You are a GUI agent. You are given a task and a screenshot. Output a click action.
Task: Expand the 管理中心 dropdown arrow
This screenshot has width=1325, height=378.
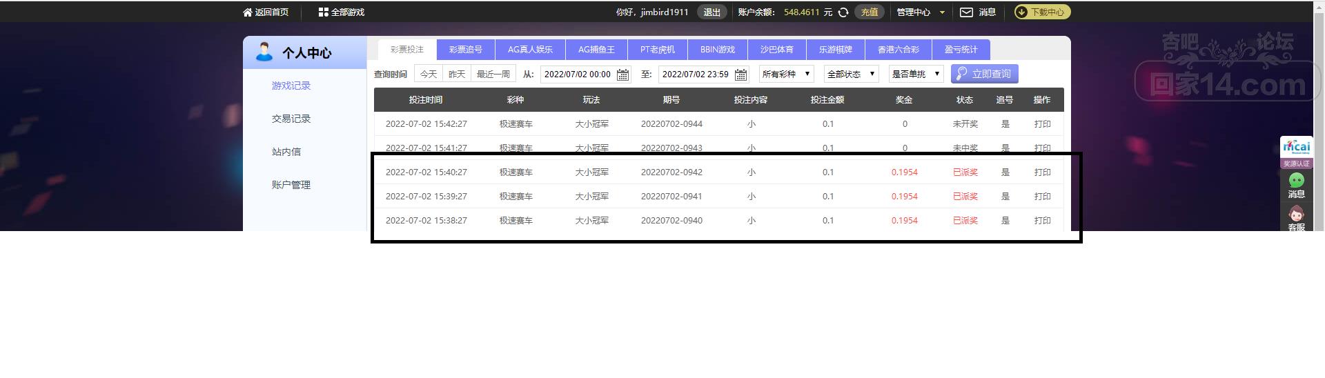pyautogui.click(x=942, y=12)
